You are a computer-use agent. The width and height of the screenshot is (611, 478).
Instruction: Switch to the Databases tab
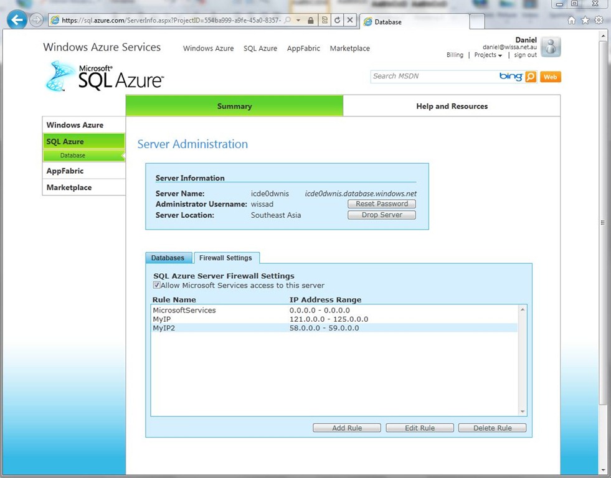pos(168,258)
